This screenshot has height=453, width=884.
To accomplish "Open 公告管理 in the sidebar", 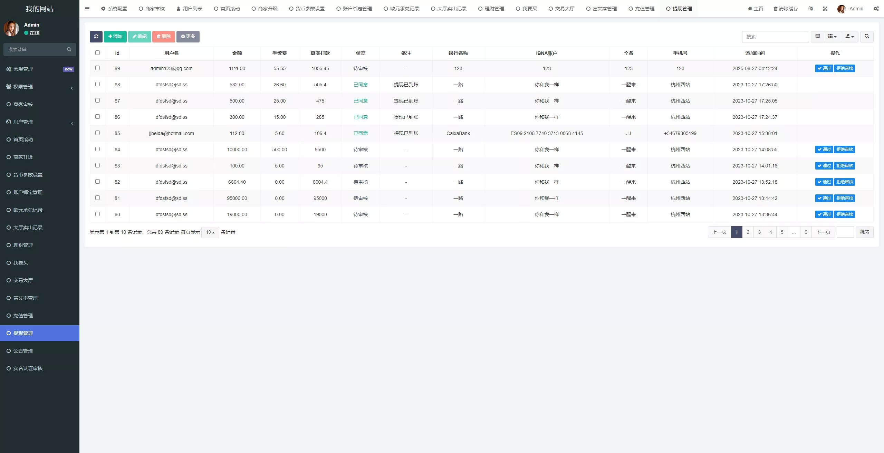I will click(x=23, y=351).
